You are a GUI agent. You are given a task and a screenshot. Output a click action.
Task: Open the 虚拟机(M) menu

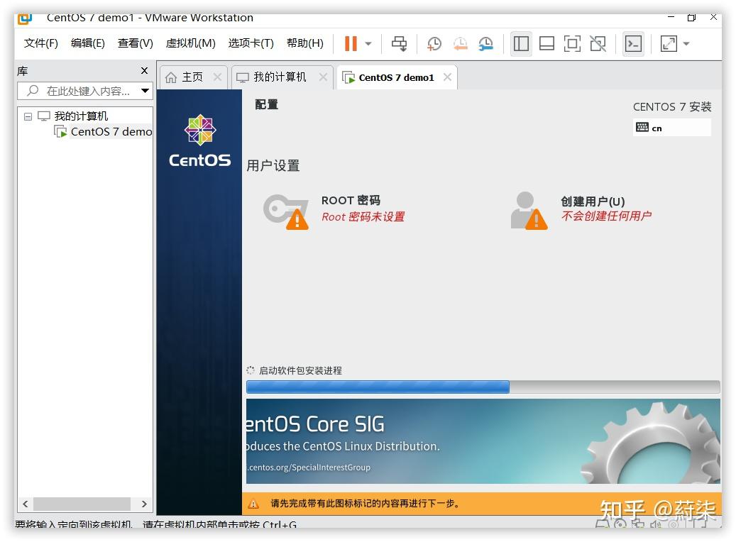pyautogui.click(x=189, y=43)
